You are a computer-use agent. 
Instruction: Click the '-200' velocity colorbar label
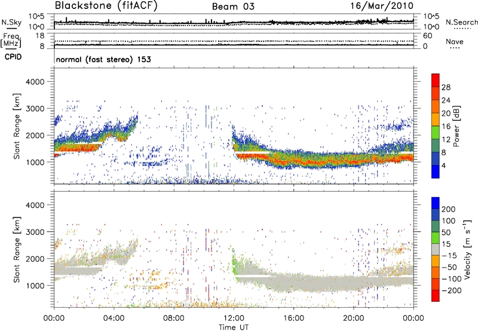point(452,290)
